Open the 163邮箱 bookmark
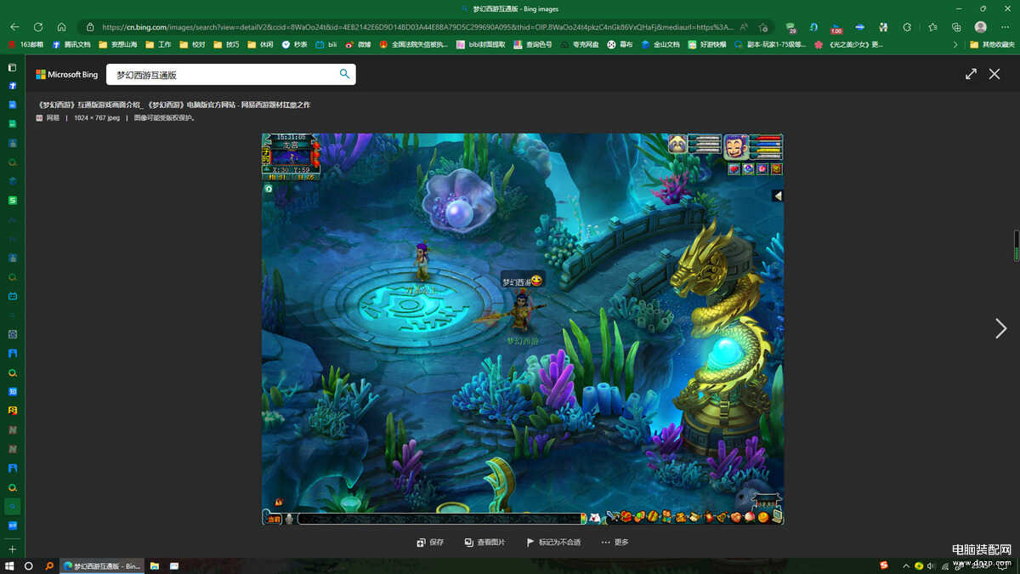 (x=25, y=44)
